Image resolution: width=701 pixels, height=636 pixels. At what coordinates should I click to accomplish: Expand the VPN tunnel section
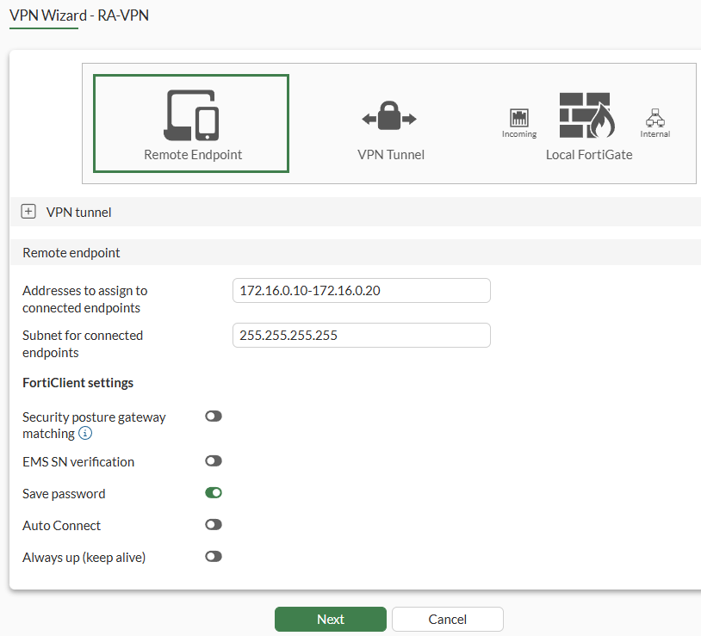28,211
